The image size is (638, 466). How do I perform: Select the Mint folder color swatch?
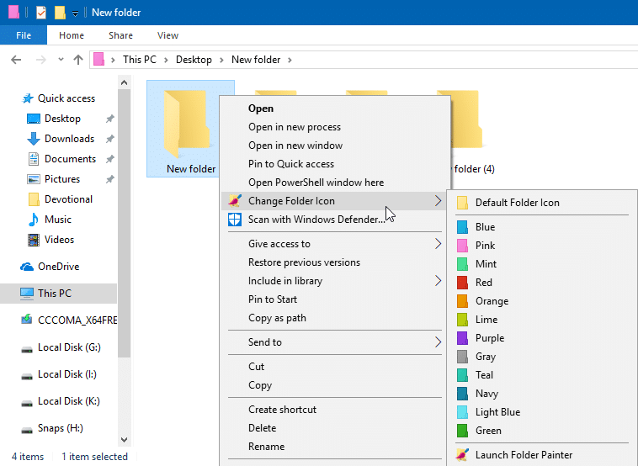click(x=542, y=264)
